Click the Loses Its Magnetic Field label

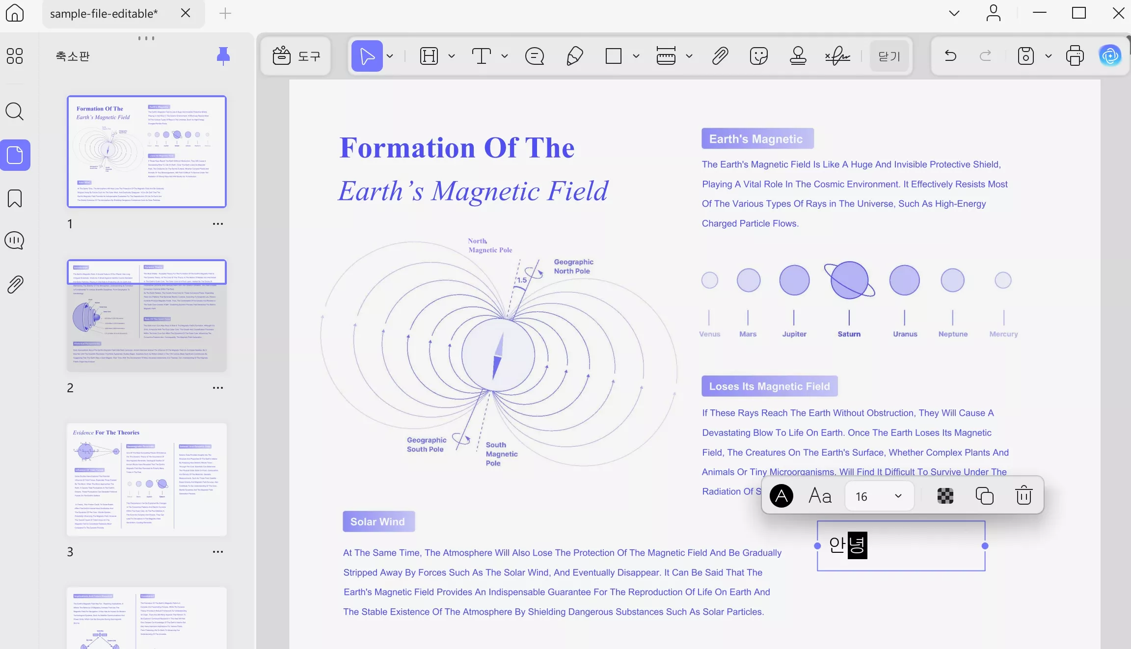point(770,386)
